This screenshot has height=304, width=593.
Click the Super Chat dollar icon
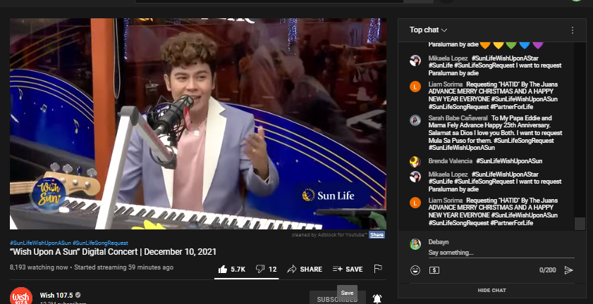pyautogui.click(x=434, y=270)
